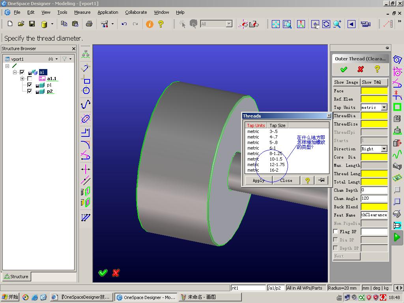Click the green play arrow on right toolbar
This screenshot has height=303, width=404.
tap(397, 237)
